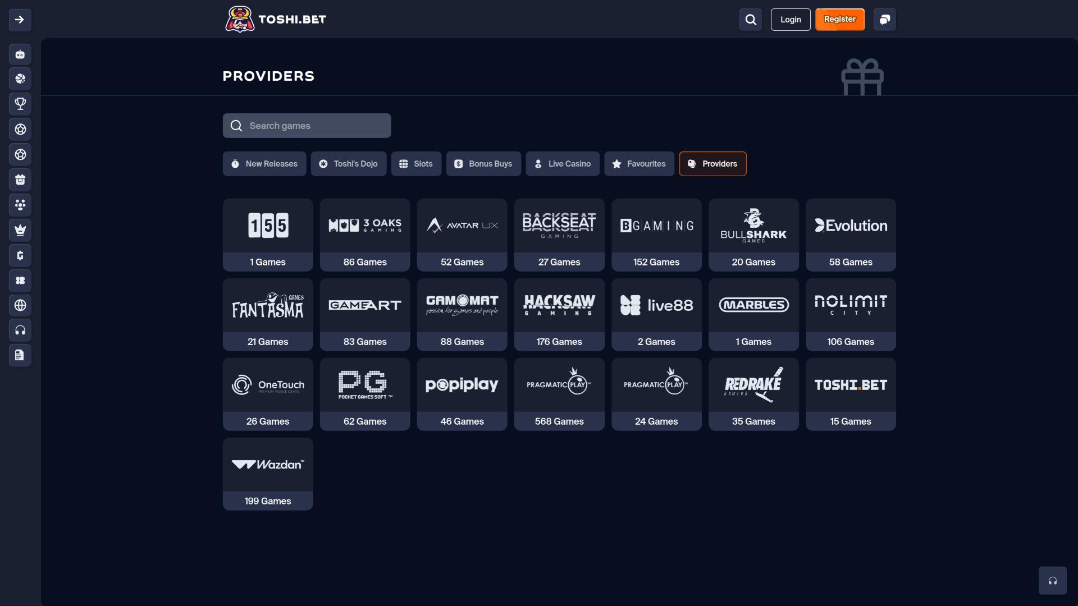Open the Popiplay provider card
Image resolution: width=1078 pixels, height=606 pixels.
point(462,394)
